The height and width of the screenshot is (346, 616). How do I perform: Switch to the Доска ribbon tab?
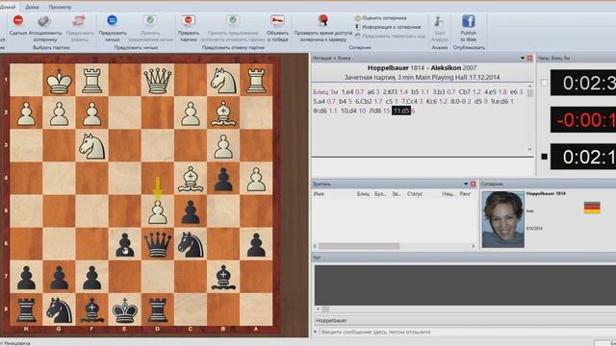[32, 7]
